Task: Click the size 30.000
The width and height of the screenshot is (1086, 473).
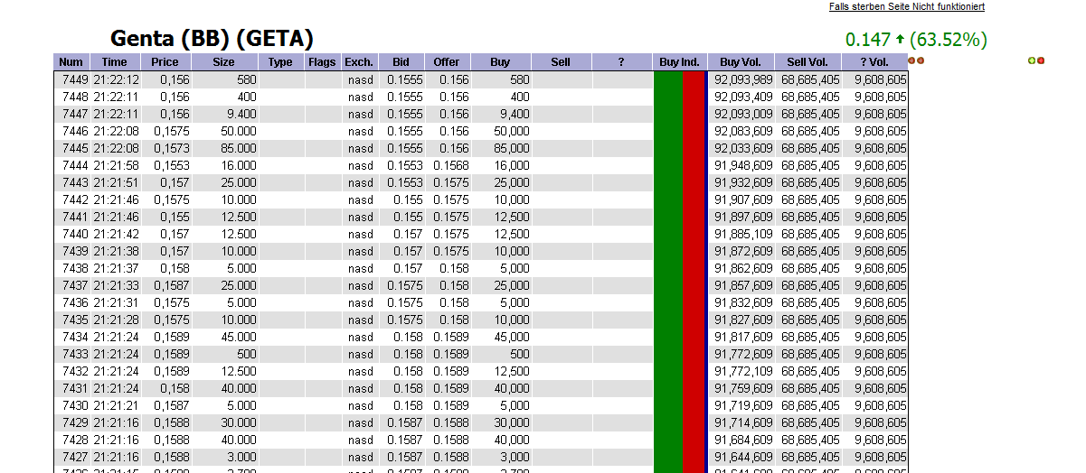Action: click(x=239, y=422)
